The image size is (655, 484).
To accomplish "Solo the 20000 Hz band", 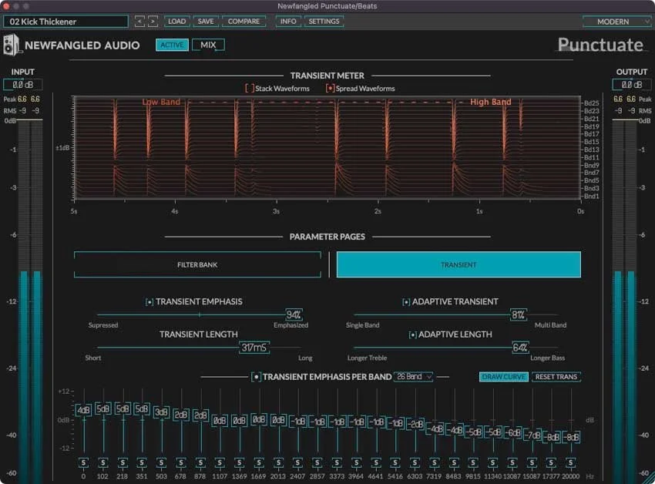I will point(570,462).
